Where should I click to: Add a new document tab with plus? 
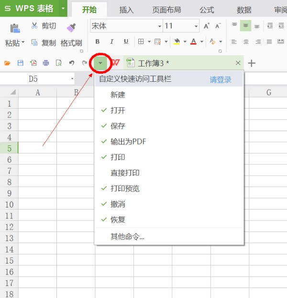click(252, 63)
